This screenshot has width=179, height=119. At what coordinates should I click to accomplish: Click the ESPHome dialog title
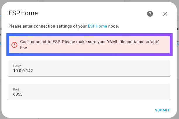(23, 13)
